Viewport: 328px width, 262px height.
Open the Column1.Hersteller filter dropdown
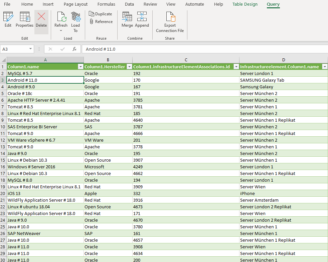[x=129, y=67]
